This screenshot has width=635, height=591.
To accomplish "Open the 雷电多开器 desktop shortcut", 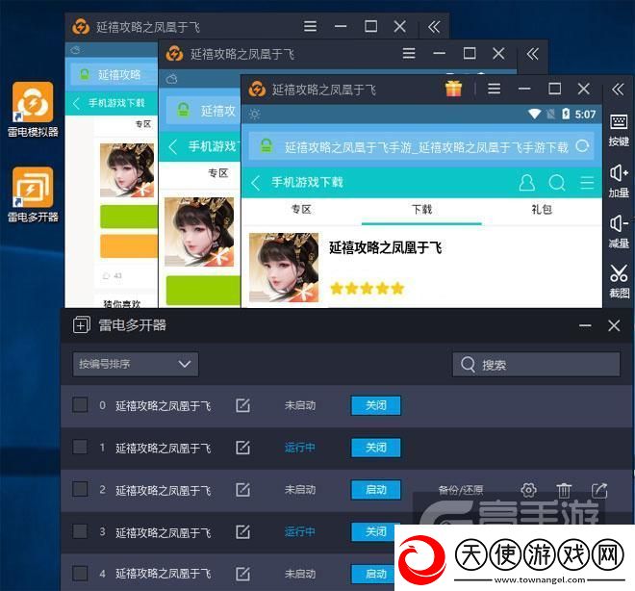I will [x=33, y=194].
